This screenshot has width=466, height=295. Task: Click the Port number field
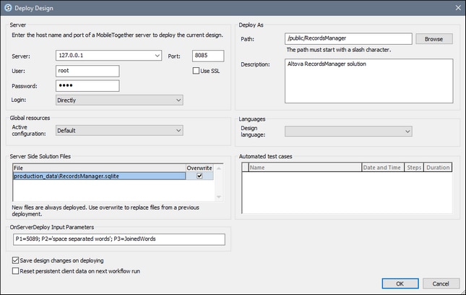(x=208, y=56)
